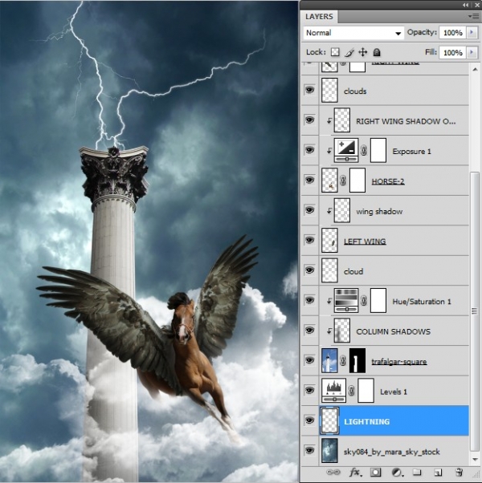Viewport: 482px width, 483px height.
Task: Hide the sky084 background layer
Action: click(x=309, y=450)
